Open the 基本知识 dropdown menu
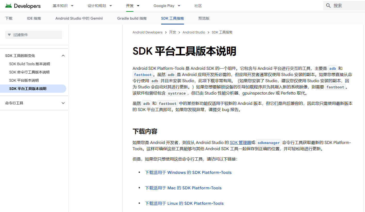Screen dimensions: 365x212 [x=63, y=6]
